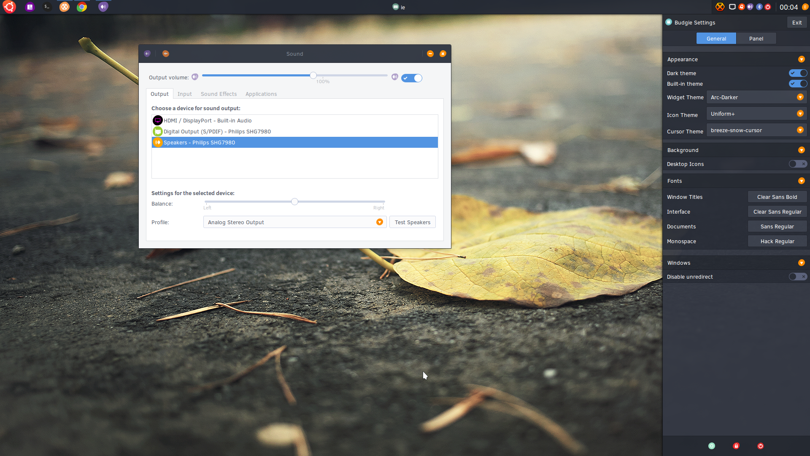The height and width of the screenshot is (456, 810).
Task: Switch to the Sound Effects tab
Action: tap(219, 94)
